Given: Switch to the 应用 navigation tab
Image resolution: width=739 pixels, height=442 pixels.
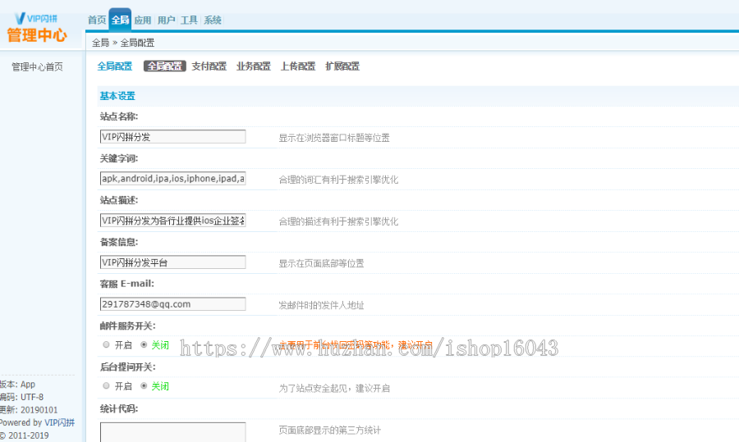Looking at the screenshot, I should tap(143, 21).
